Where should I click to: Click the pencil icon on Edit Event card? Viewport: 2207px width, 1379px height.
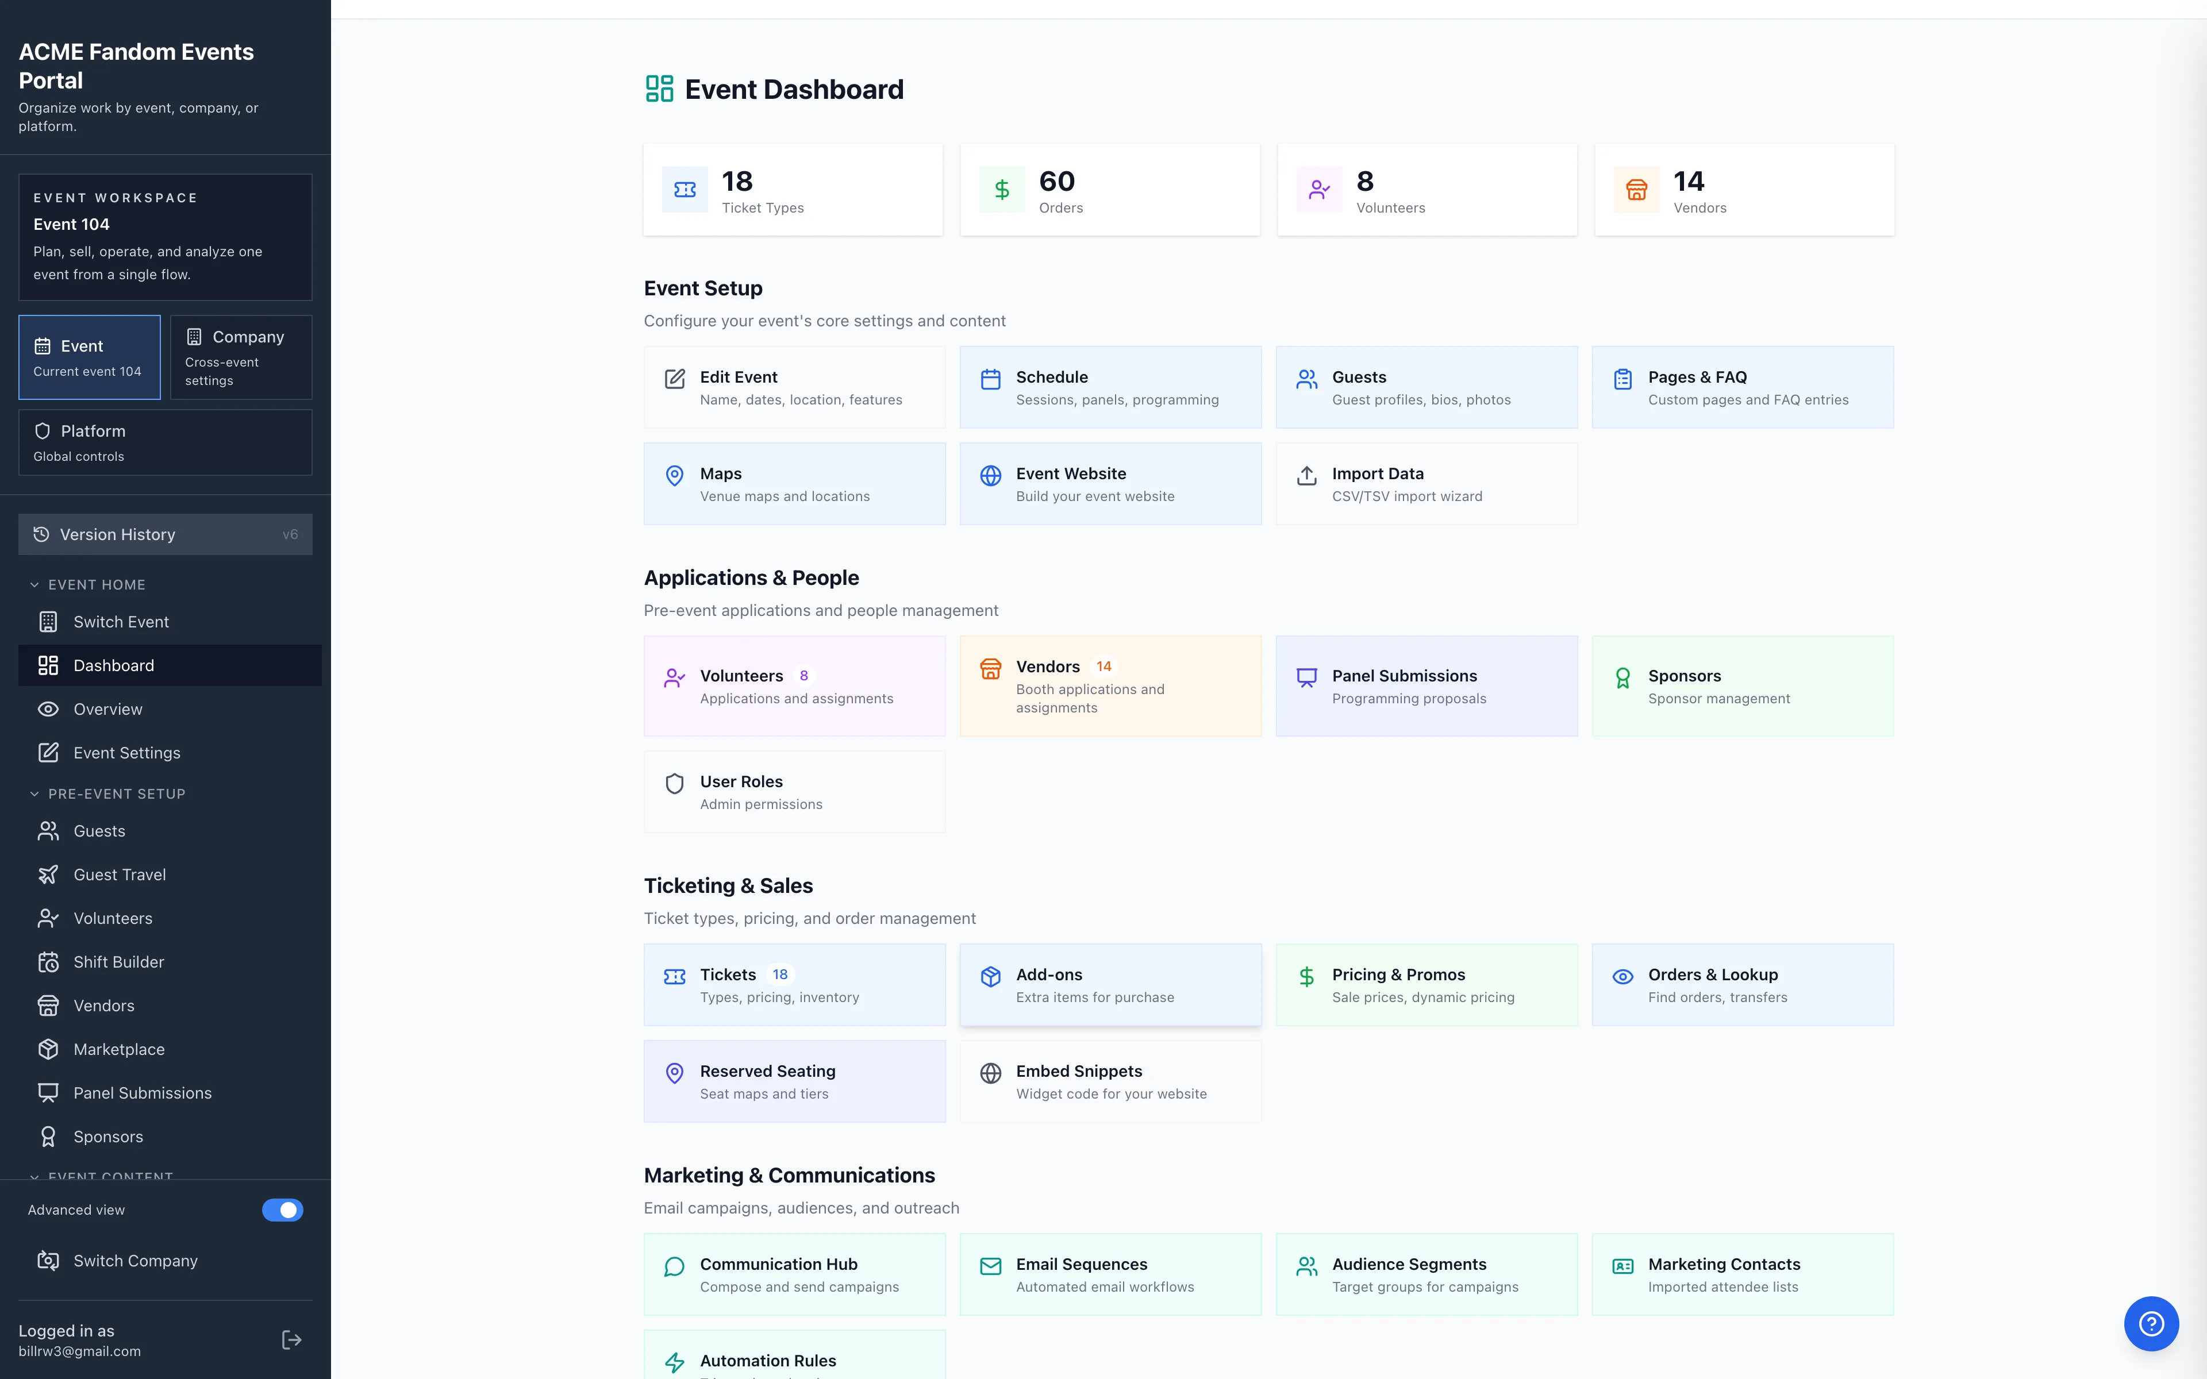click(675, 379)
